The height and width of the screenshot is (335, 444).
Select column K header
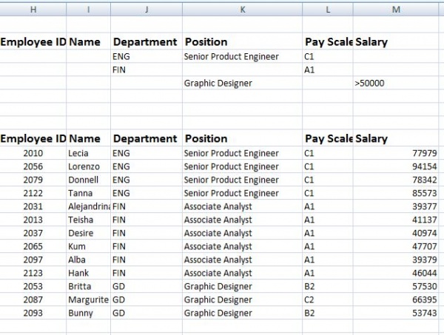pyautogui.click(x=242, y=9)
